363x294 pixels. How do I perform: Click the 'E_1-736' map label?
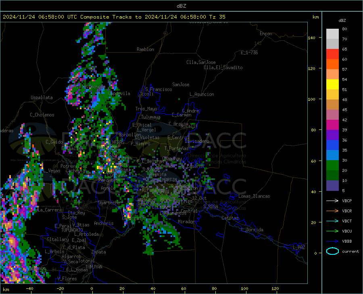coord(249,53)
